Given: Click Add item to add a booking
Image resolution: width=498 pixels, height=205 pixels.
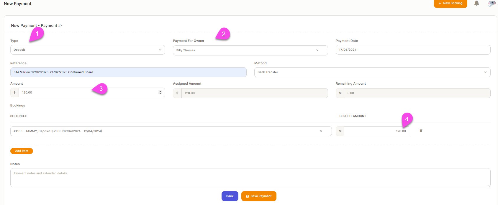Looking at the screenshot, I should click(x=22, y=151).
